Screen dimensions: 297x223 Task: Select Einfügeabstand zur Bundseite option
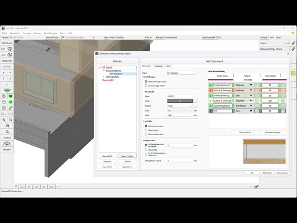tap(146, 145)
